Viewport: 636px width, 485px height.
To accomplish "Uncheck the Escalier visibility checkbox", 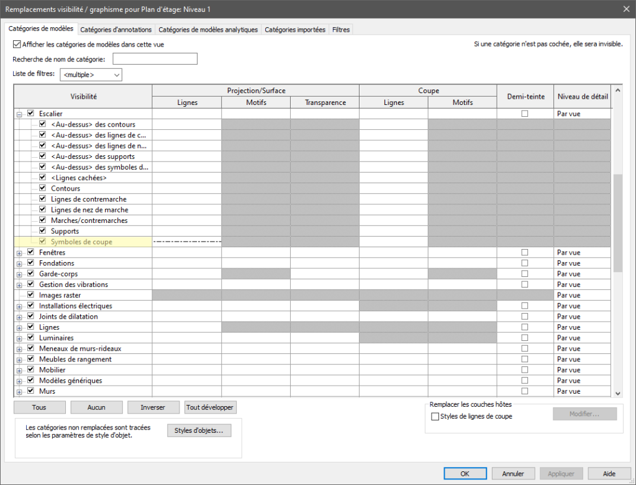I will [x=30, y=114].
